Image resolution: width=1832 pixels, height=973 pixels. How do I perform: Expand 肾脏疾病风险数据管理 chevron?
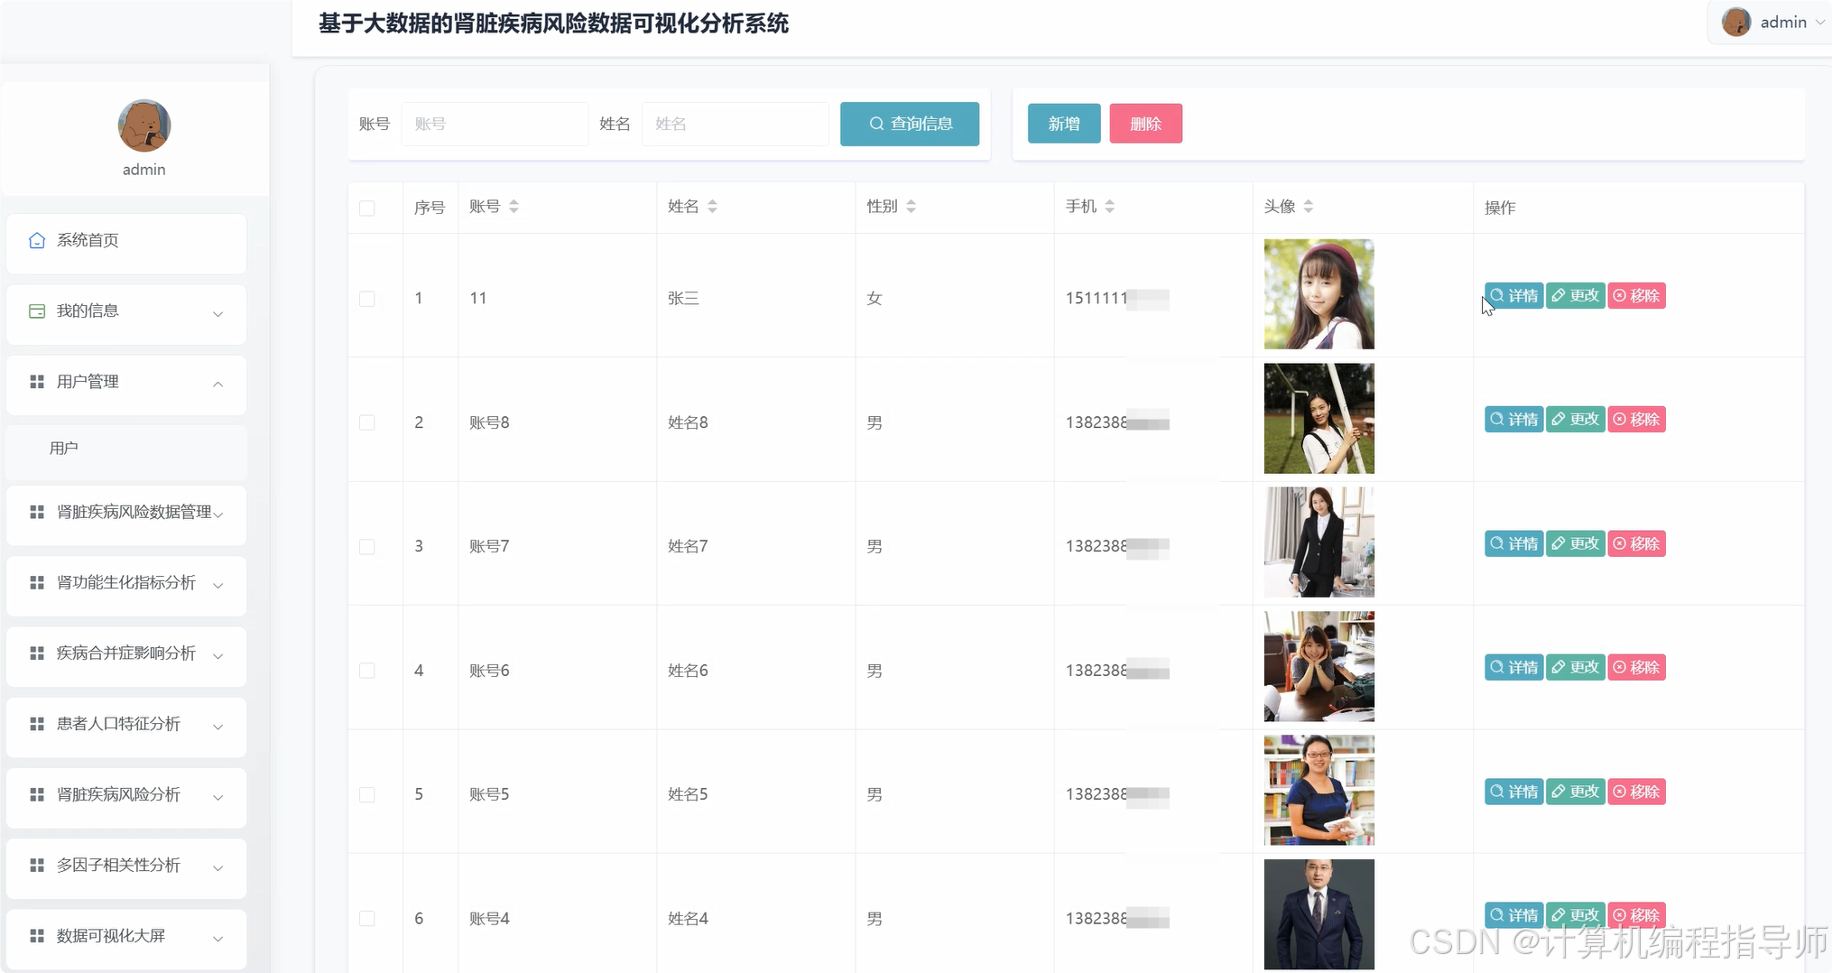[x=217, y=514]
